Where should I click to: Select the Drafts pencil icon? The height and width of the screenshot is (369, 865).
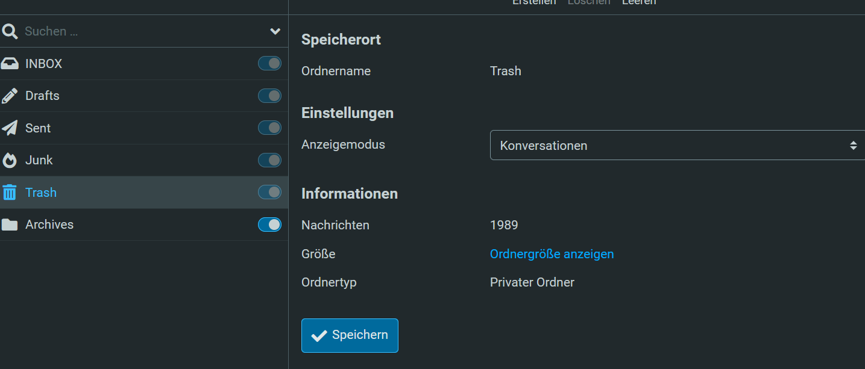pos(10,96)
